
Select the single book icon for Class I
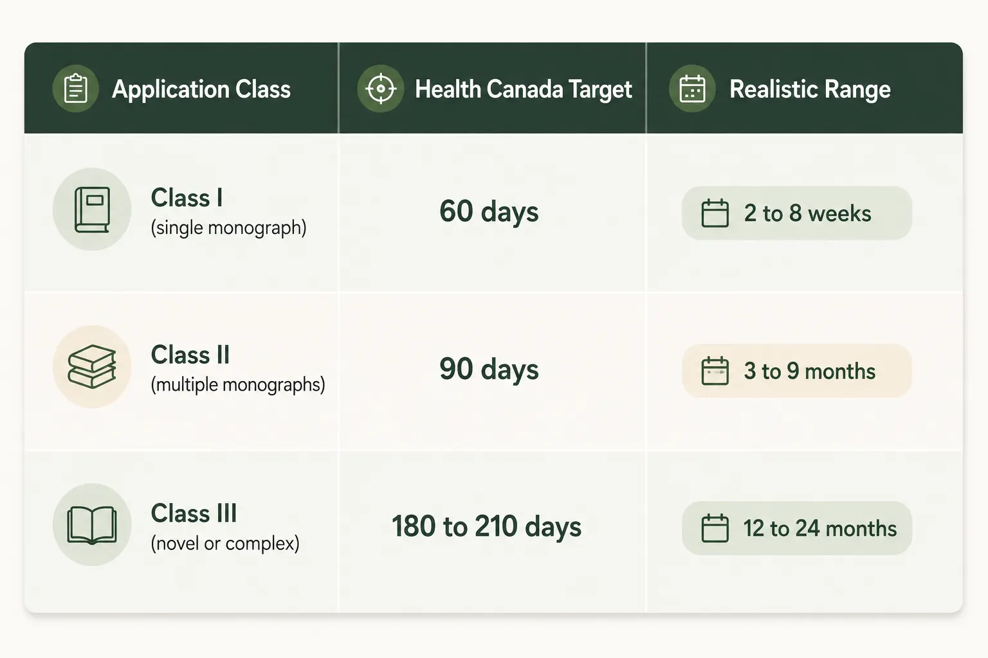click(x=92, y=209)
